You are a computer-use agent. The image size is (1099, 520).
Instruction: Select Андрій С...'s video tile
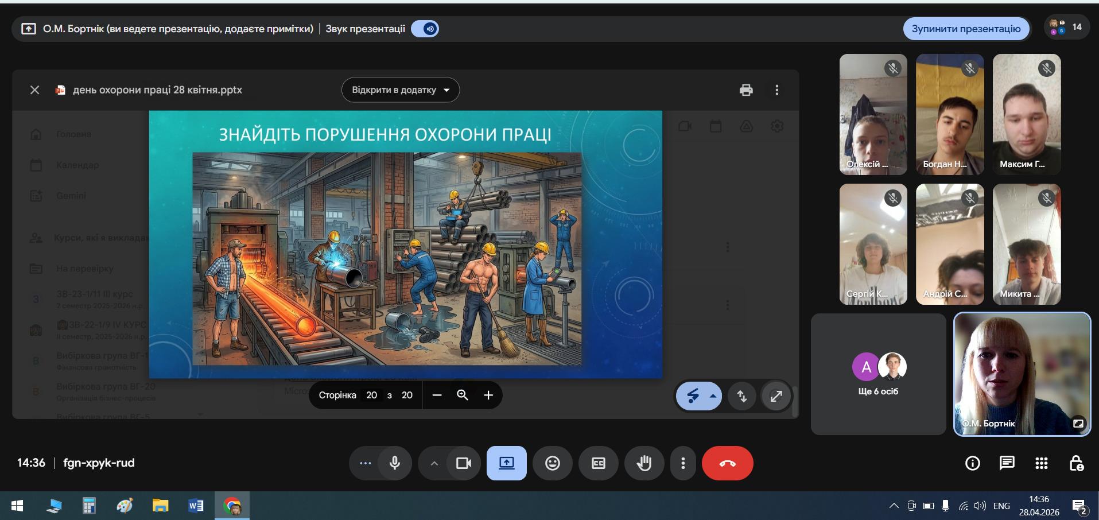[x=950, y=244]
